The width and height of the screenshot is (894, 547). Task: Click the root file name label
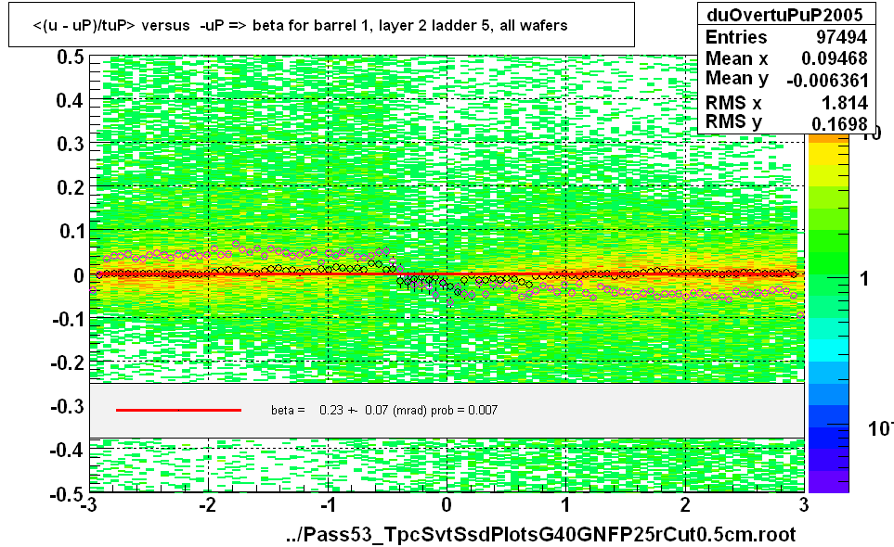click(x=540, y=534)
